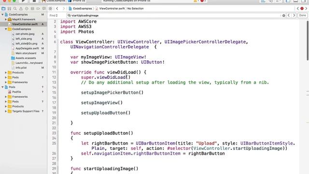Select left_side@2x.png file

26,43
